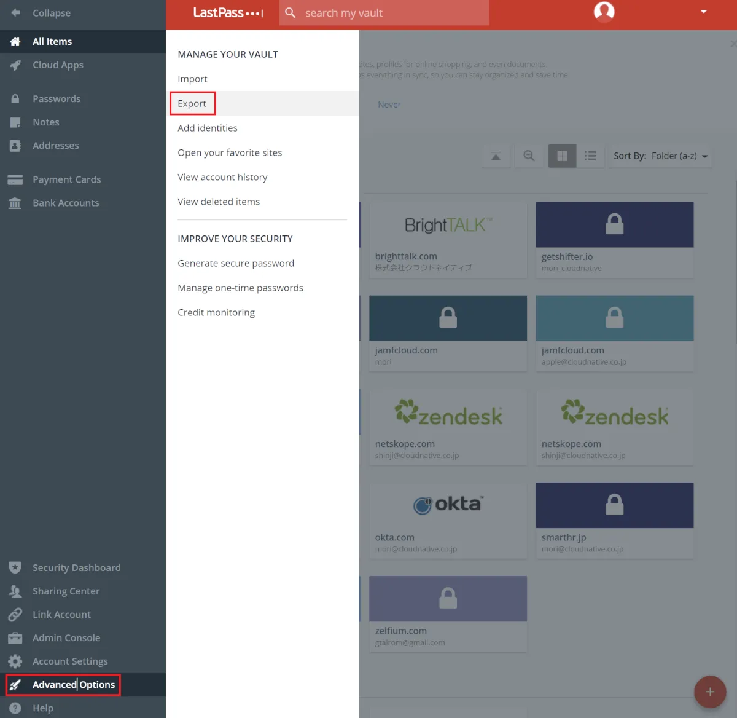The width and height of the screenshot is (737, 718).
Task: Click the Cloud Apps rocket icon
Action: 15,65
